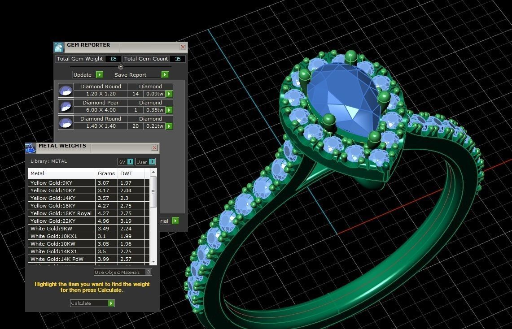Click green arrow beside 0.21tw
This screenshot has height=329, width=512.
(169, 126)
